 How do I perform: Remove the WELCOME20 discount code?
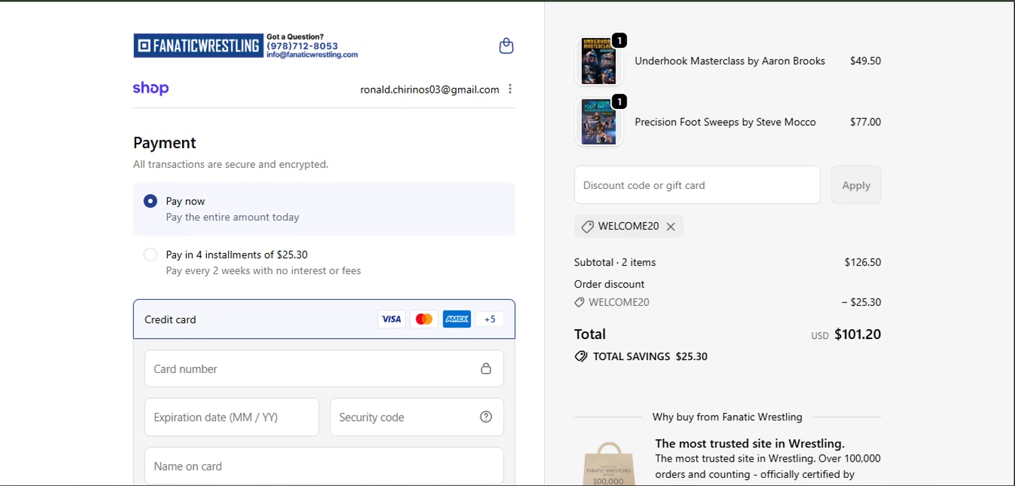[x=671, y=227]
